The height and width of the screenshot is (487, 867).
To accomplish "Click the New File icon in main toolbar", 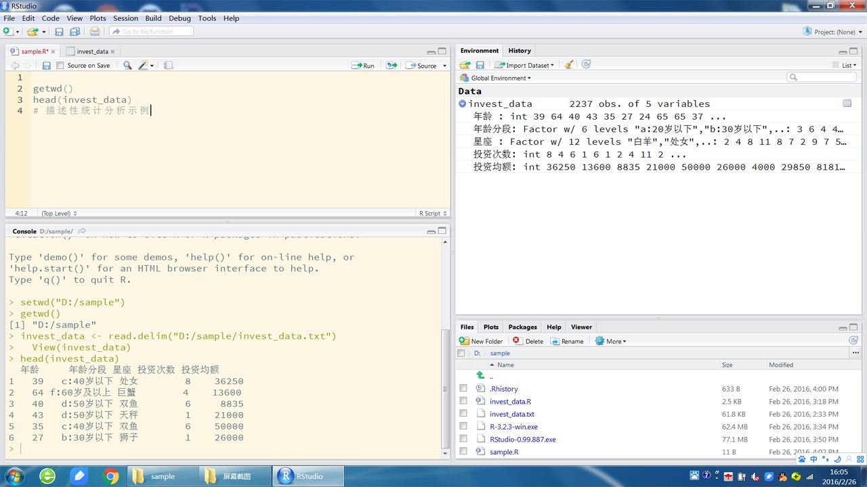I will (x=7, y=31).
